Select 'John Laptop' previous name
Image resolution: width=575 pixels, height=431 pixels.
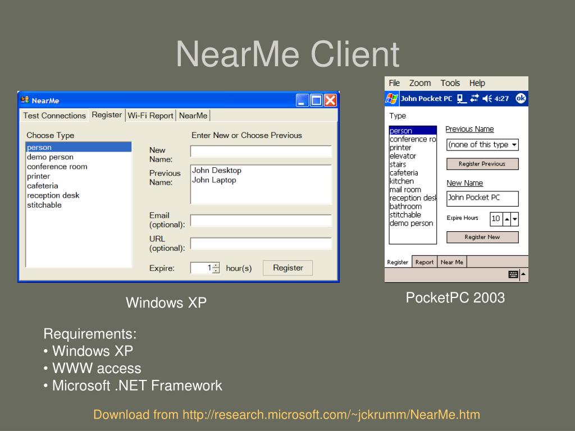click(261, 180)
